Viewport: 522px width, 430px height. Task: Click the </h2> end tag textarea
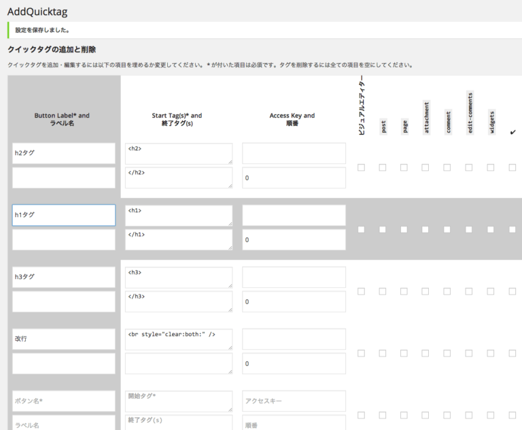pyautogui.click(x=179, y=178)
